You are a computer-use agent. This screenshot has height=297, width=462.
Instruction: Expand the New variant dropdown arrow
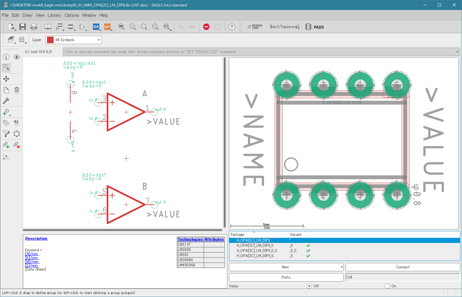[341, 267]
